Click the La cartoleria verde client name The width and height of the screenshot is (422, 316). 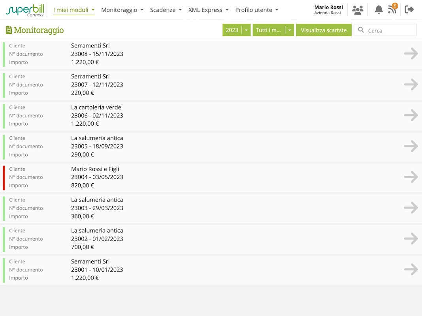click(x=96, y=107)
